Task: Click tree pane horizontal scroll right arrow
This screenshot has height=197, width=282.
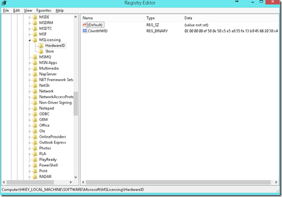Action: [x=71, y=182]
